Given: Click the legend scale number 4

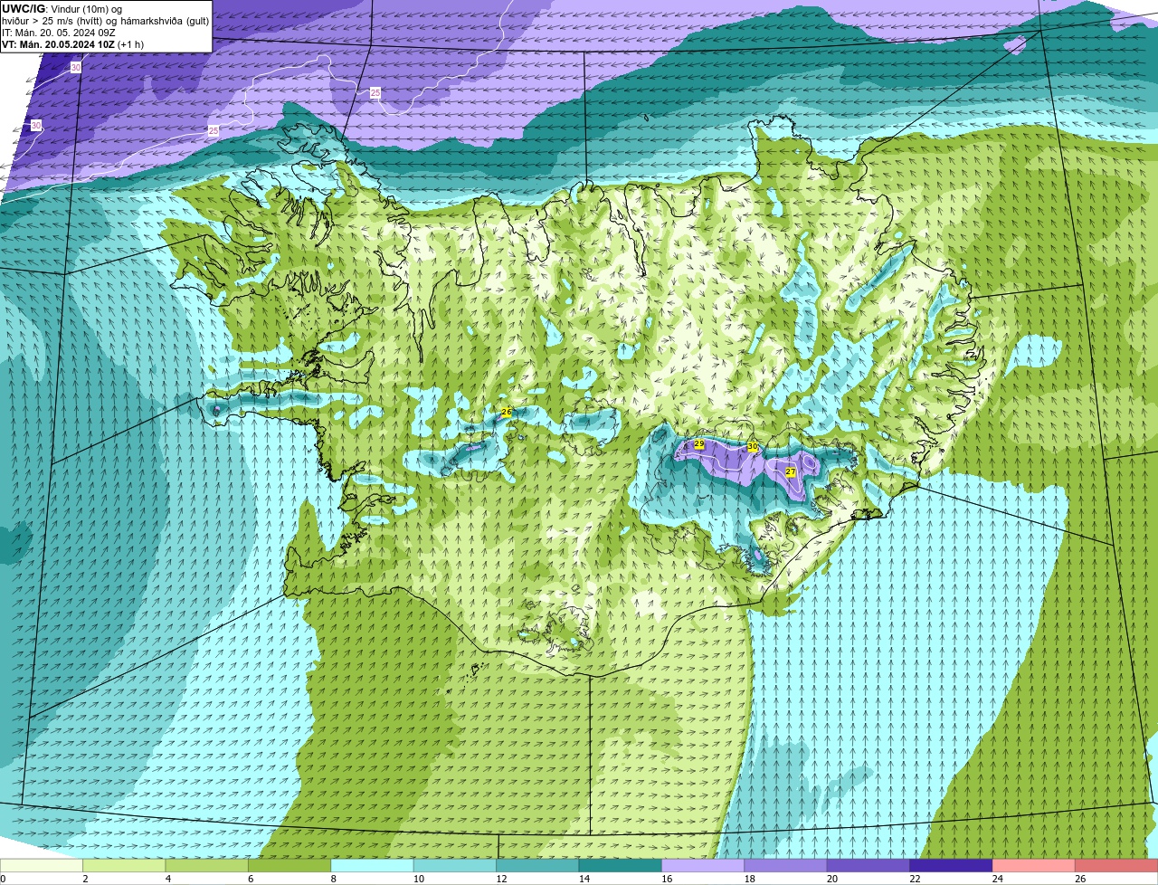Looking at the screenshot, I should 167,879.
